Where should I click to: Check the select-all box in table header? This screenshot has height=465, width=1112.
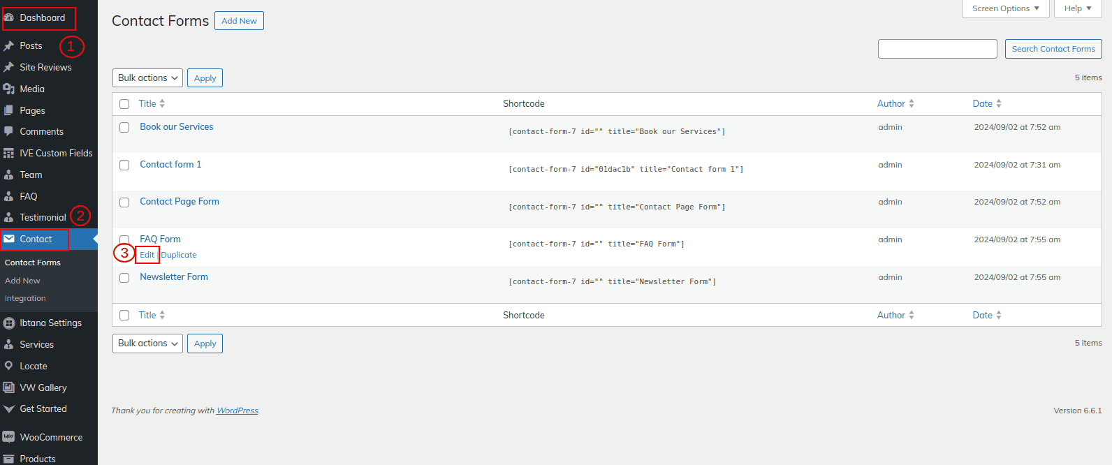point(124,104)
